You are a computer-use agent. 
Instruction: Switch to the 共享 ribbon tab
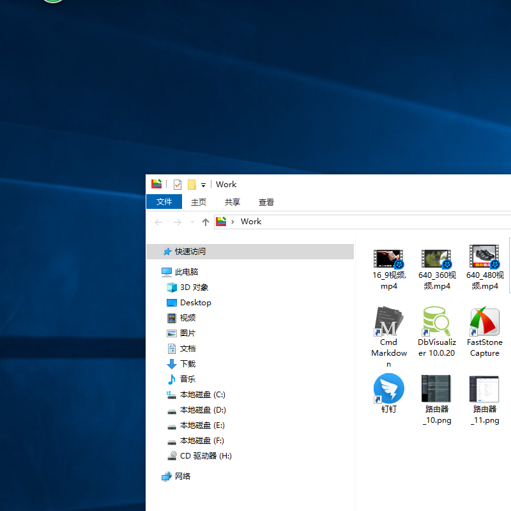233,202
